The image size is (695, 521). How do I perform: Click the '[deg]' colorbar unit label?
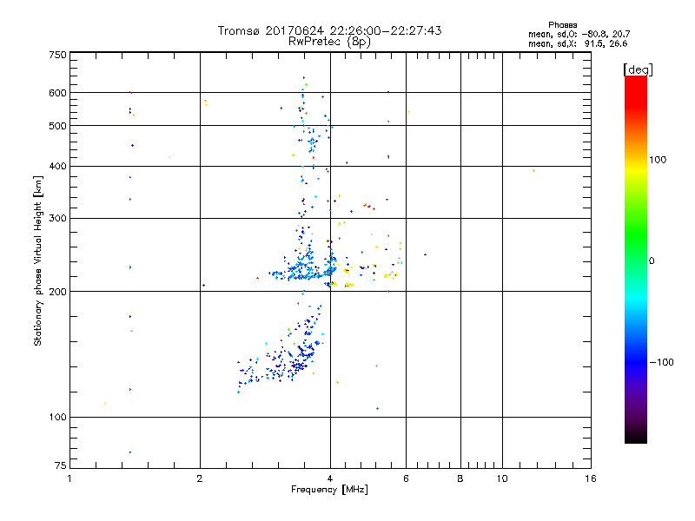pos(638,69)
